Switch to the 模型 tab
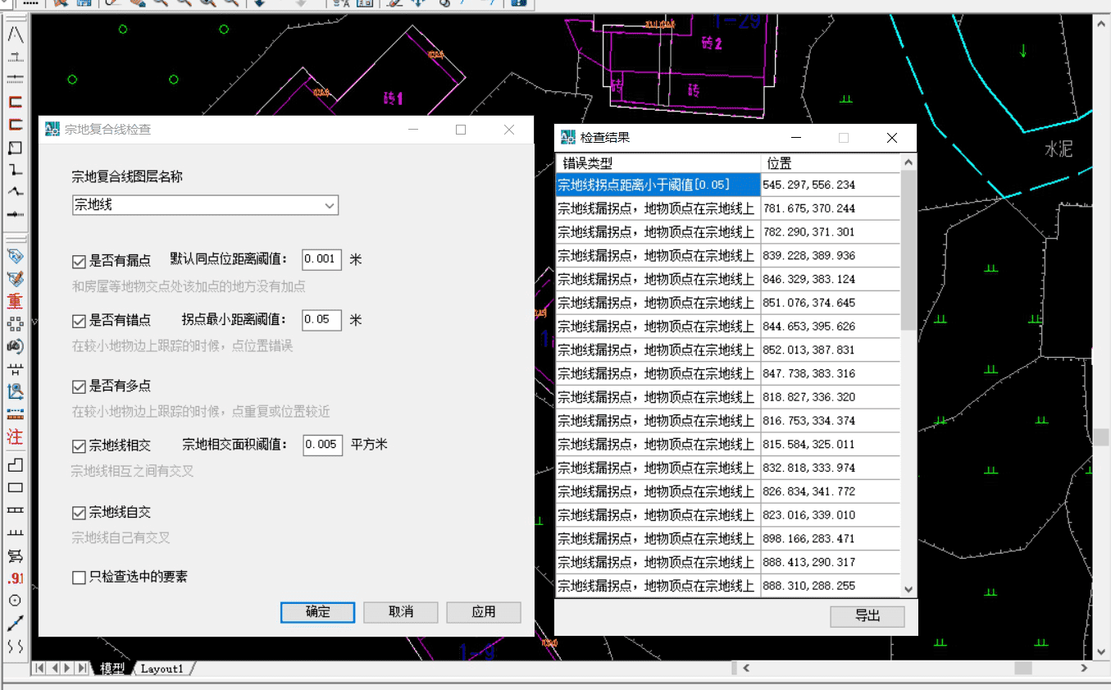Viewport: 1111px width, 690px height. (112, 669)
